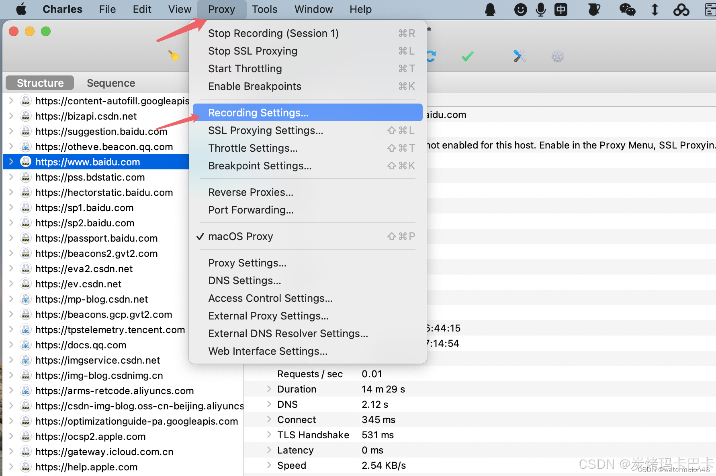Expand the Duration row chevron
This screenshot has width=716, height=476.
269,389
